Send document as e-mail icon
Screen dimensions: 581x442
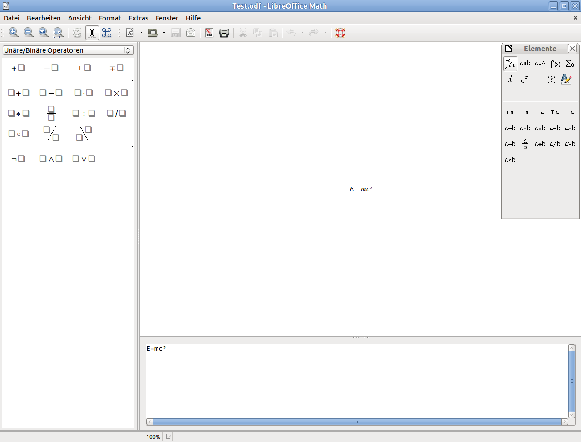pos(191,33)
